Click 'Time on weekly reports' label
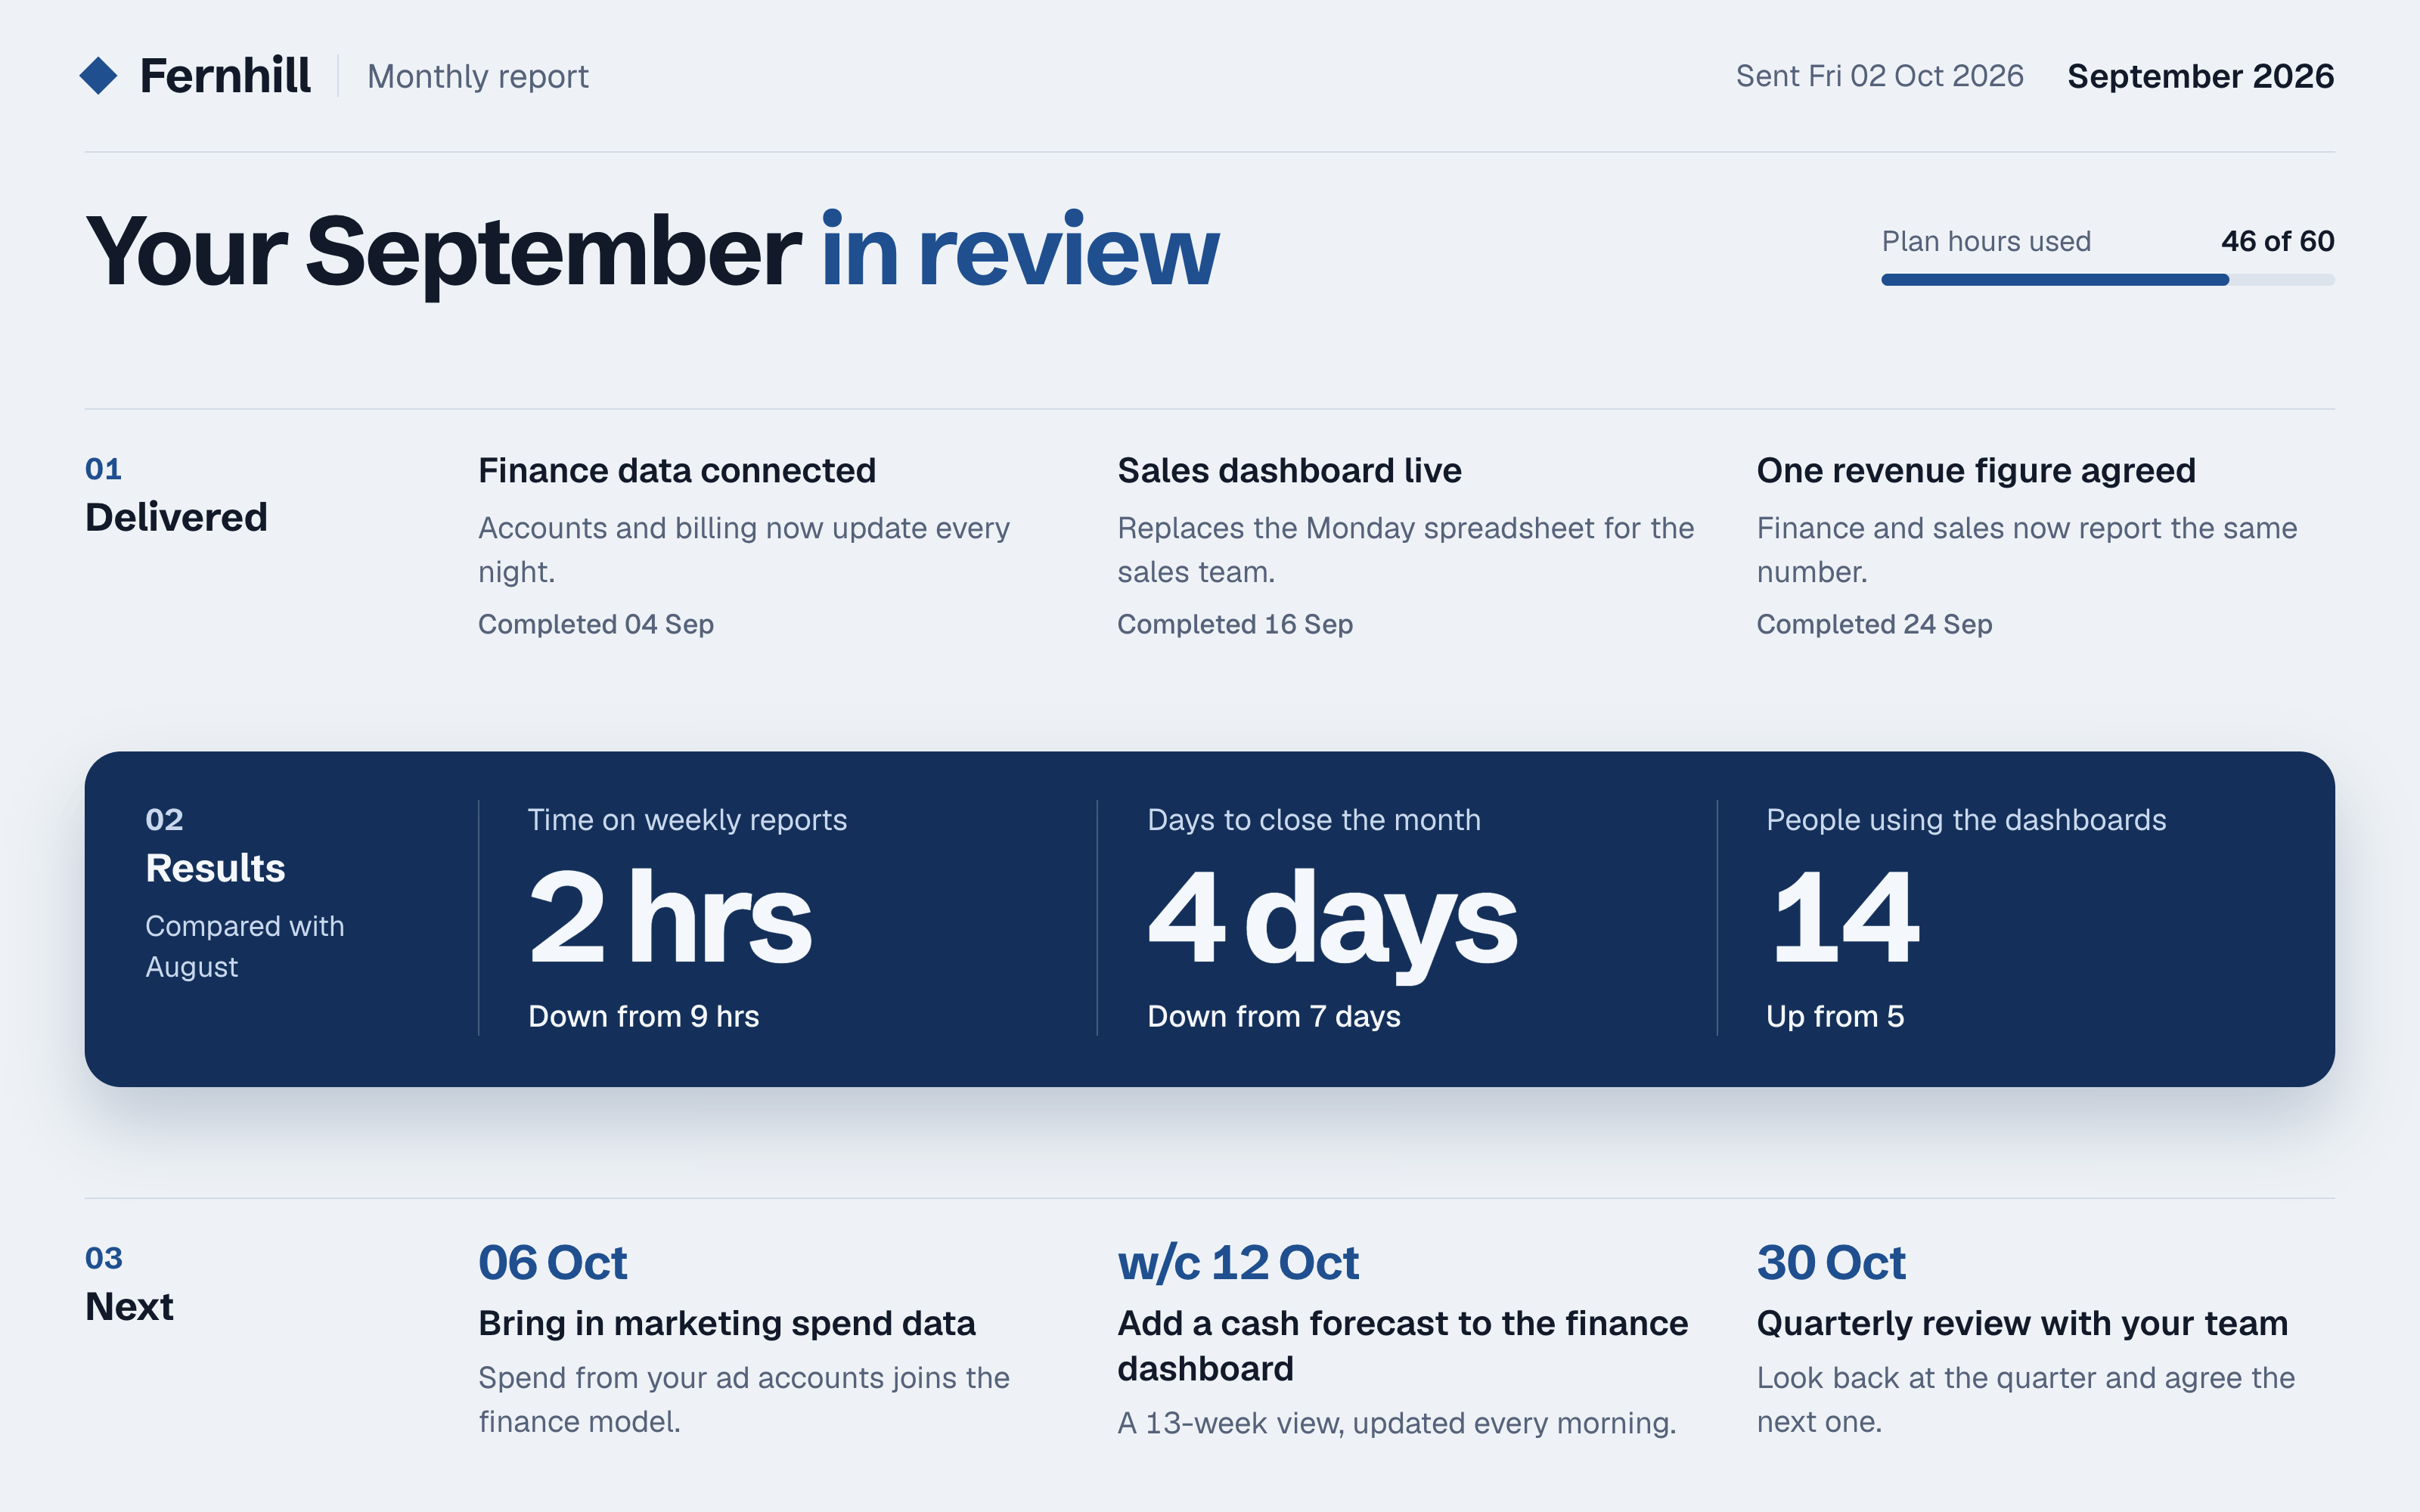The width and height of the screenshot is (2420, 1512). pos(687,820)
